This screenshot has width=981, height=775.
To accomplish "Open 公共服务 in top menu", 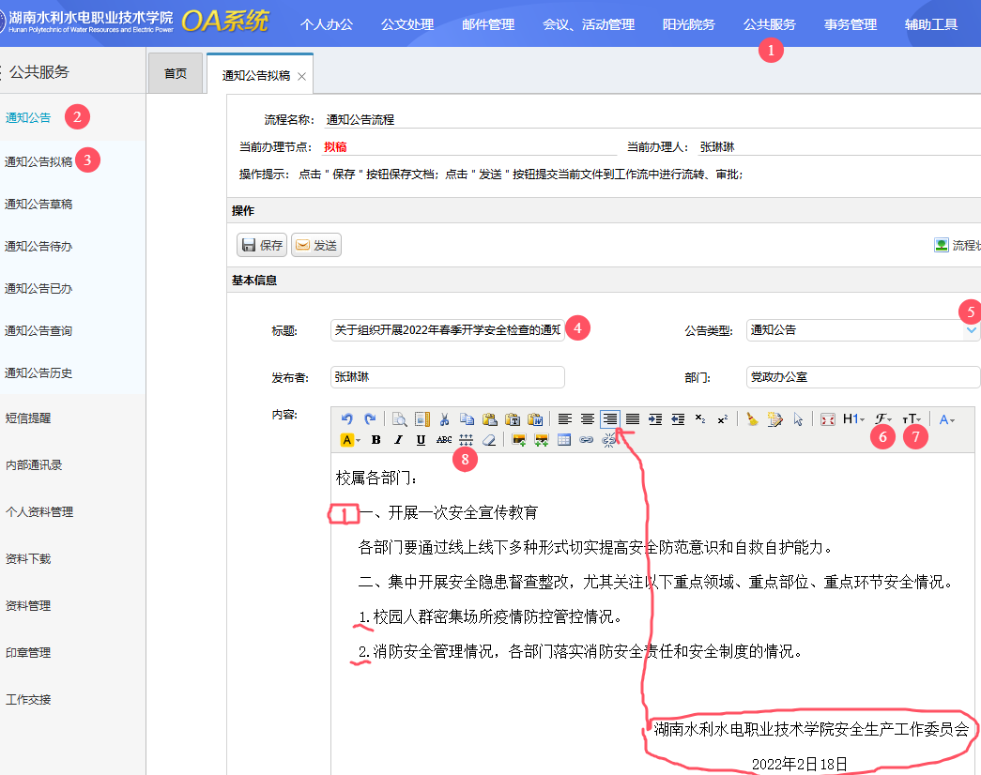I will tap(770, 24).
